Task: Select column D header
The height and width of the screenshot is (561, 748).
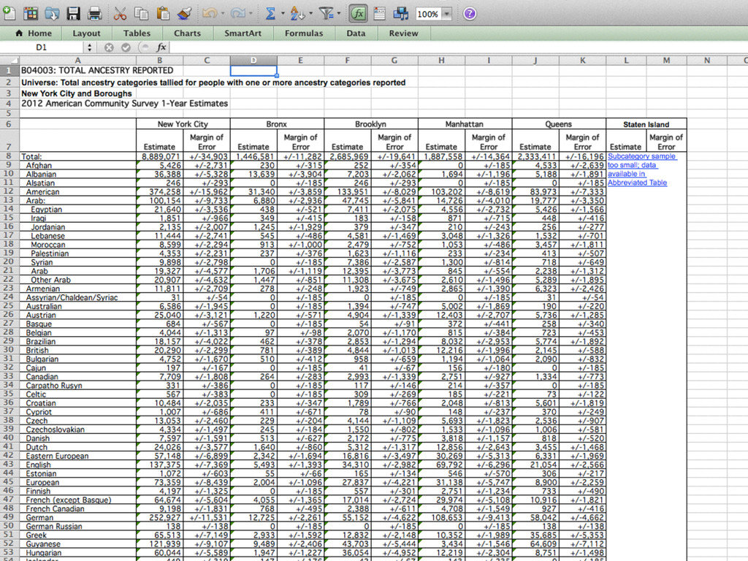Action: [253, 61]
